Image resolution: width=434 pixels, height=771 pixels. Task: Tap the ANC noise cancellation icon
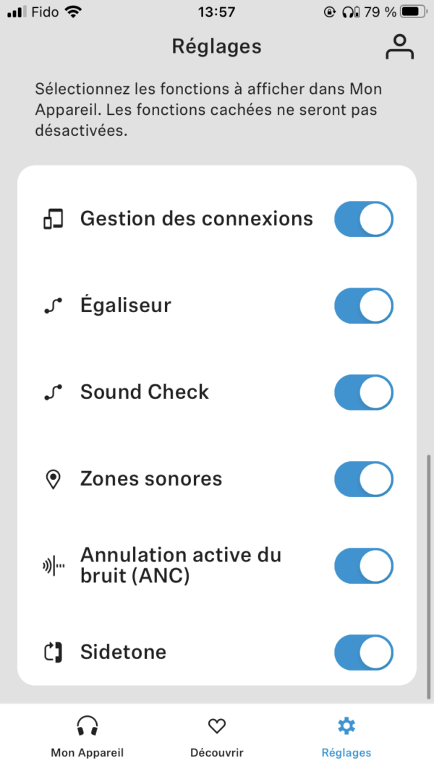(53, 566)
